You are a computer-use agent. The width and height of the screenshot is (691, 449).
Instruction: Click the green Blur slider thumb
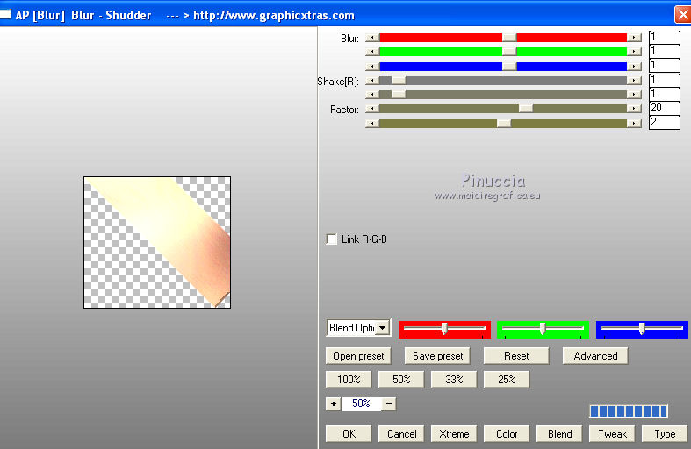click(x=509, y=52)
